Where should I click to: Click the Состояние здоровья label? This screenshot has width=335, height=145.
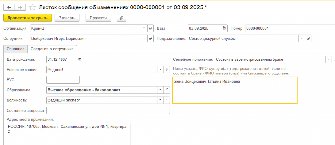click(x=26, y=111)
